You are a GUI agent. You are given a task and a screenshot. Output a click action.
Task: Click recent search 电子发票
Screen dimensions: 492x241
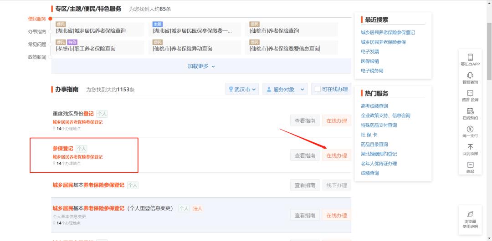click(370, 51)
